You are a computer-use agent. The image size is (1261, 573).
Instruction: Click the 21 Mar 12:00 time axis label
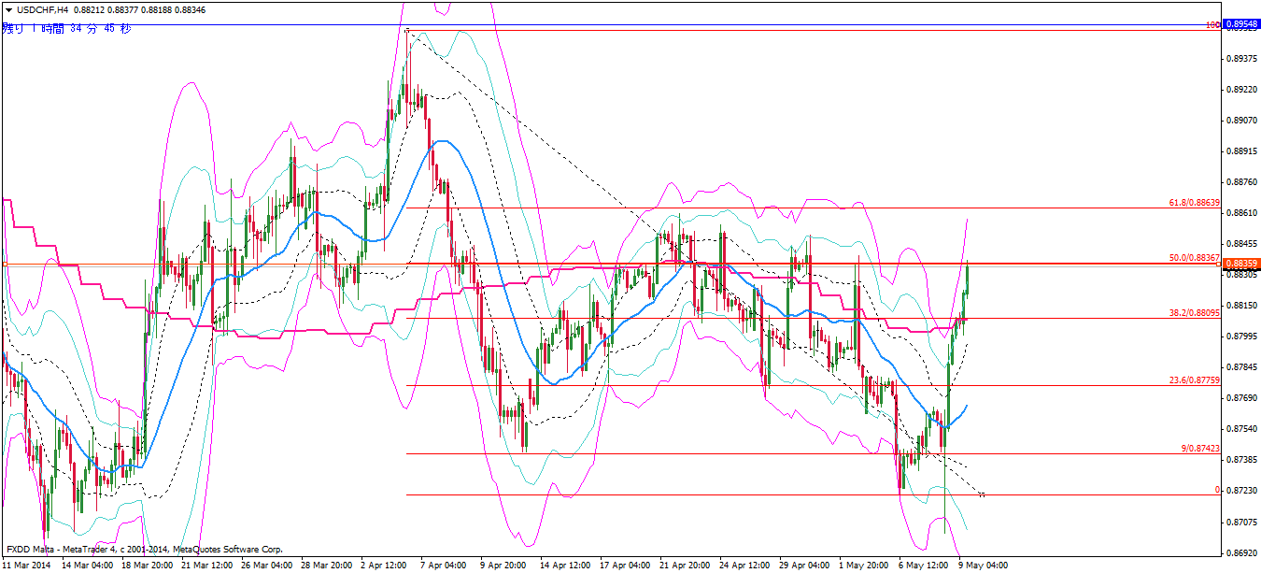[206, 565]
